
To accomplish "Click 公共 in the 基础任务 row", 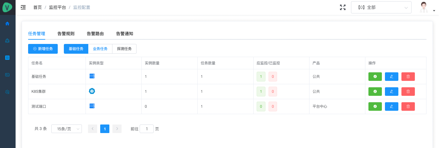I will (316, 77).
